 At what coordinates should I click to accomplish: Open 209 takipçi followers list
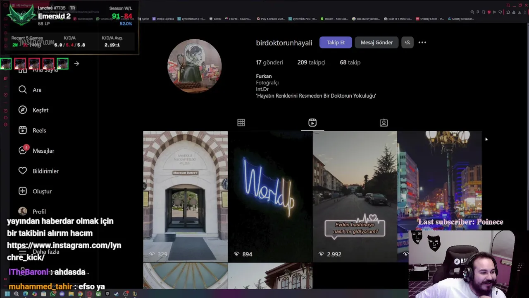(311, 62)
